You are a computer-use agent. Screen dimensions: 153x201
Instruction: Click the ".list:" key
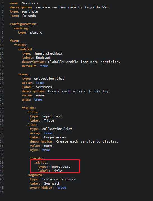[32, 125]
